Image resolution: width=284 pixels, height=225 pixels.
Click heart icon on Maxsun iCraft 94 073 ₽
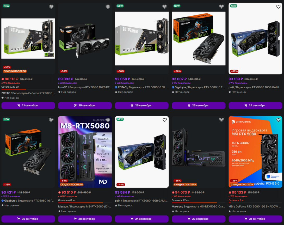point(221,120)
